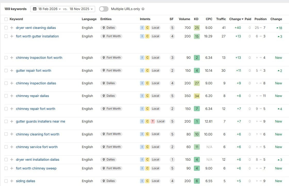Click the calendar icon in date selector
This screenshot has width=289, height=186.
pos(35,9)
